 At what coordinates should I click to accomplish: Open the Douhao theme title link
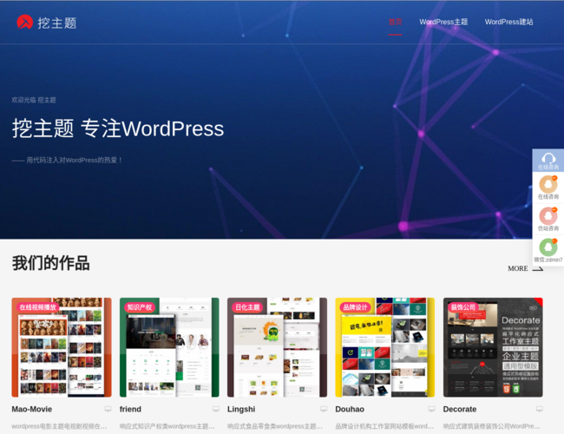tap(350, 409)
